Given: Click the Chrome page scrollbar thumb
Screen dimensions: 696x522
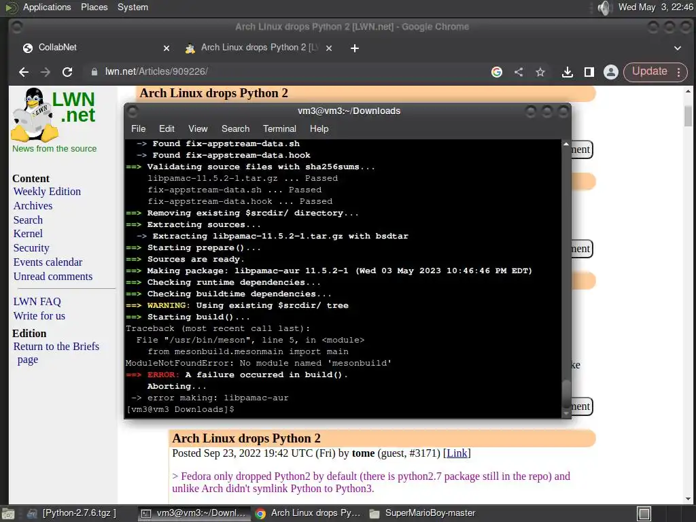Looking at the screenshot, I should (x=688, y=116).
